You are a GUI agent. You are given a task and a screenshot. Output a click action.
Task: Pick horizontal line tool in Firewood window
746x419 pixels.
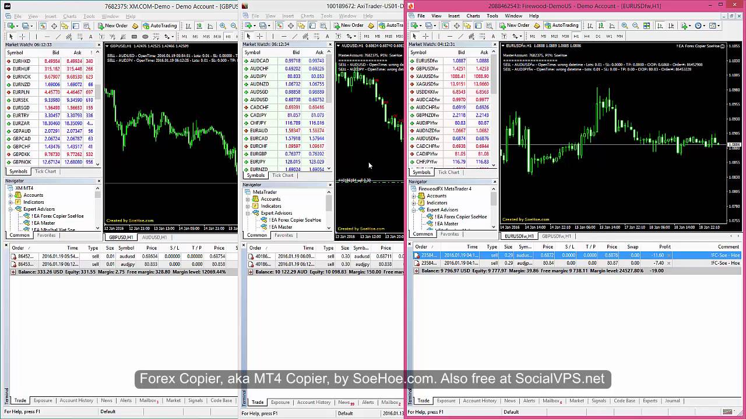[450, 36]
